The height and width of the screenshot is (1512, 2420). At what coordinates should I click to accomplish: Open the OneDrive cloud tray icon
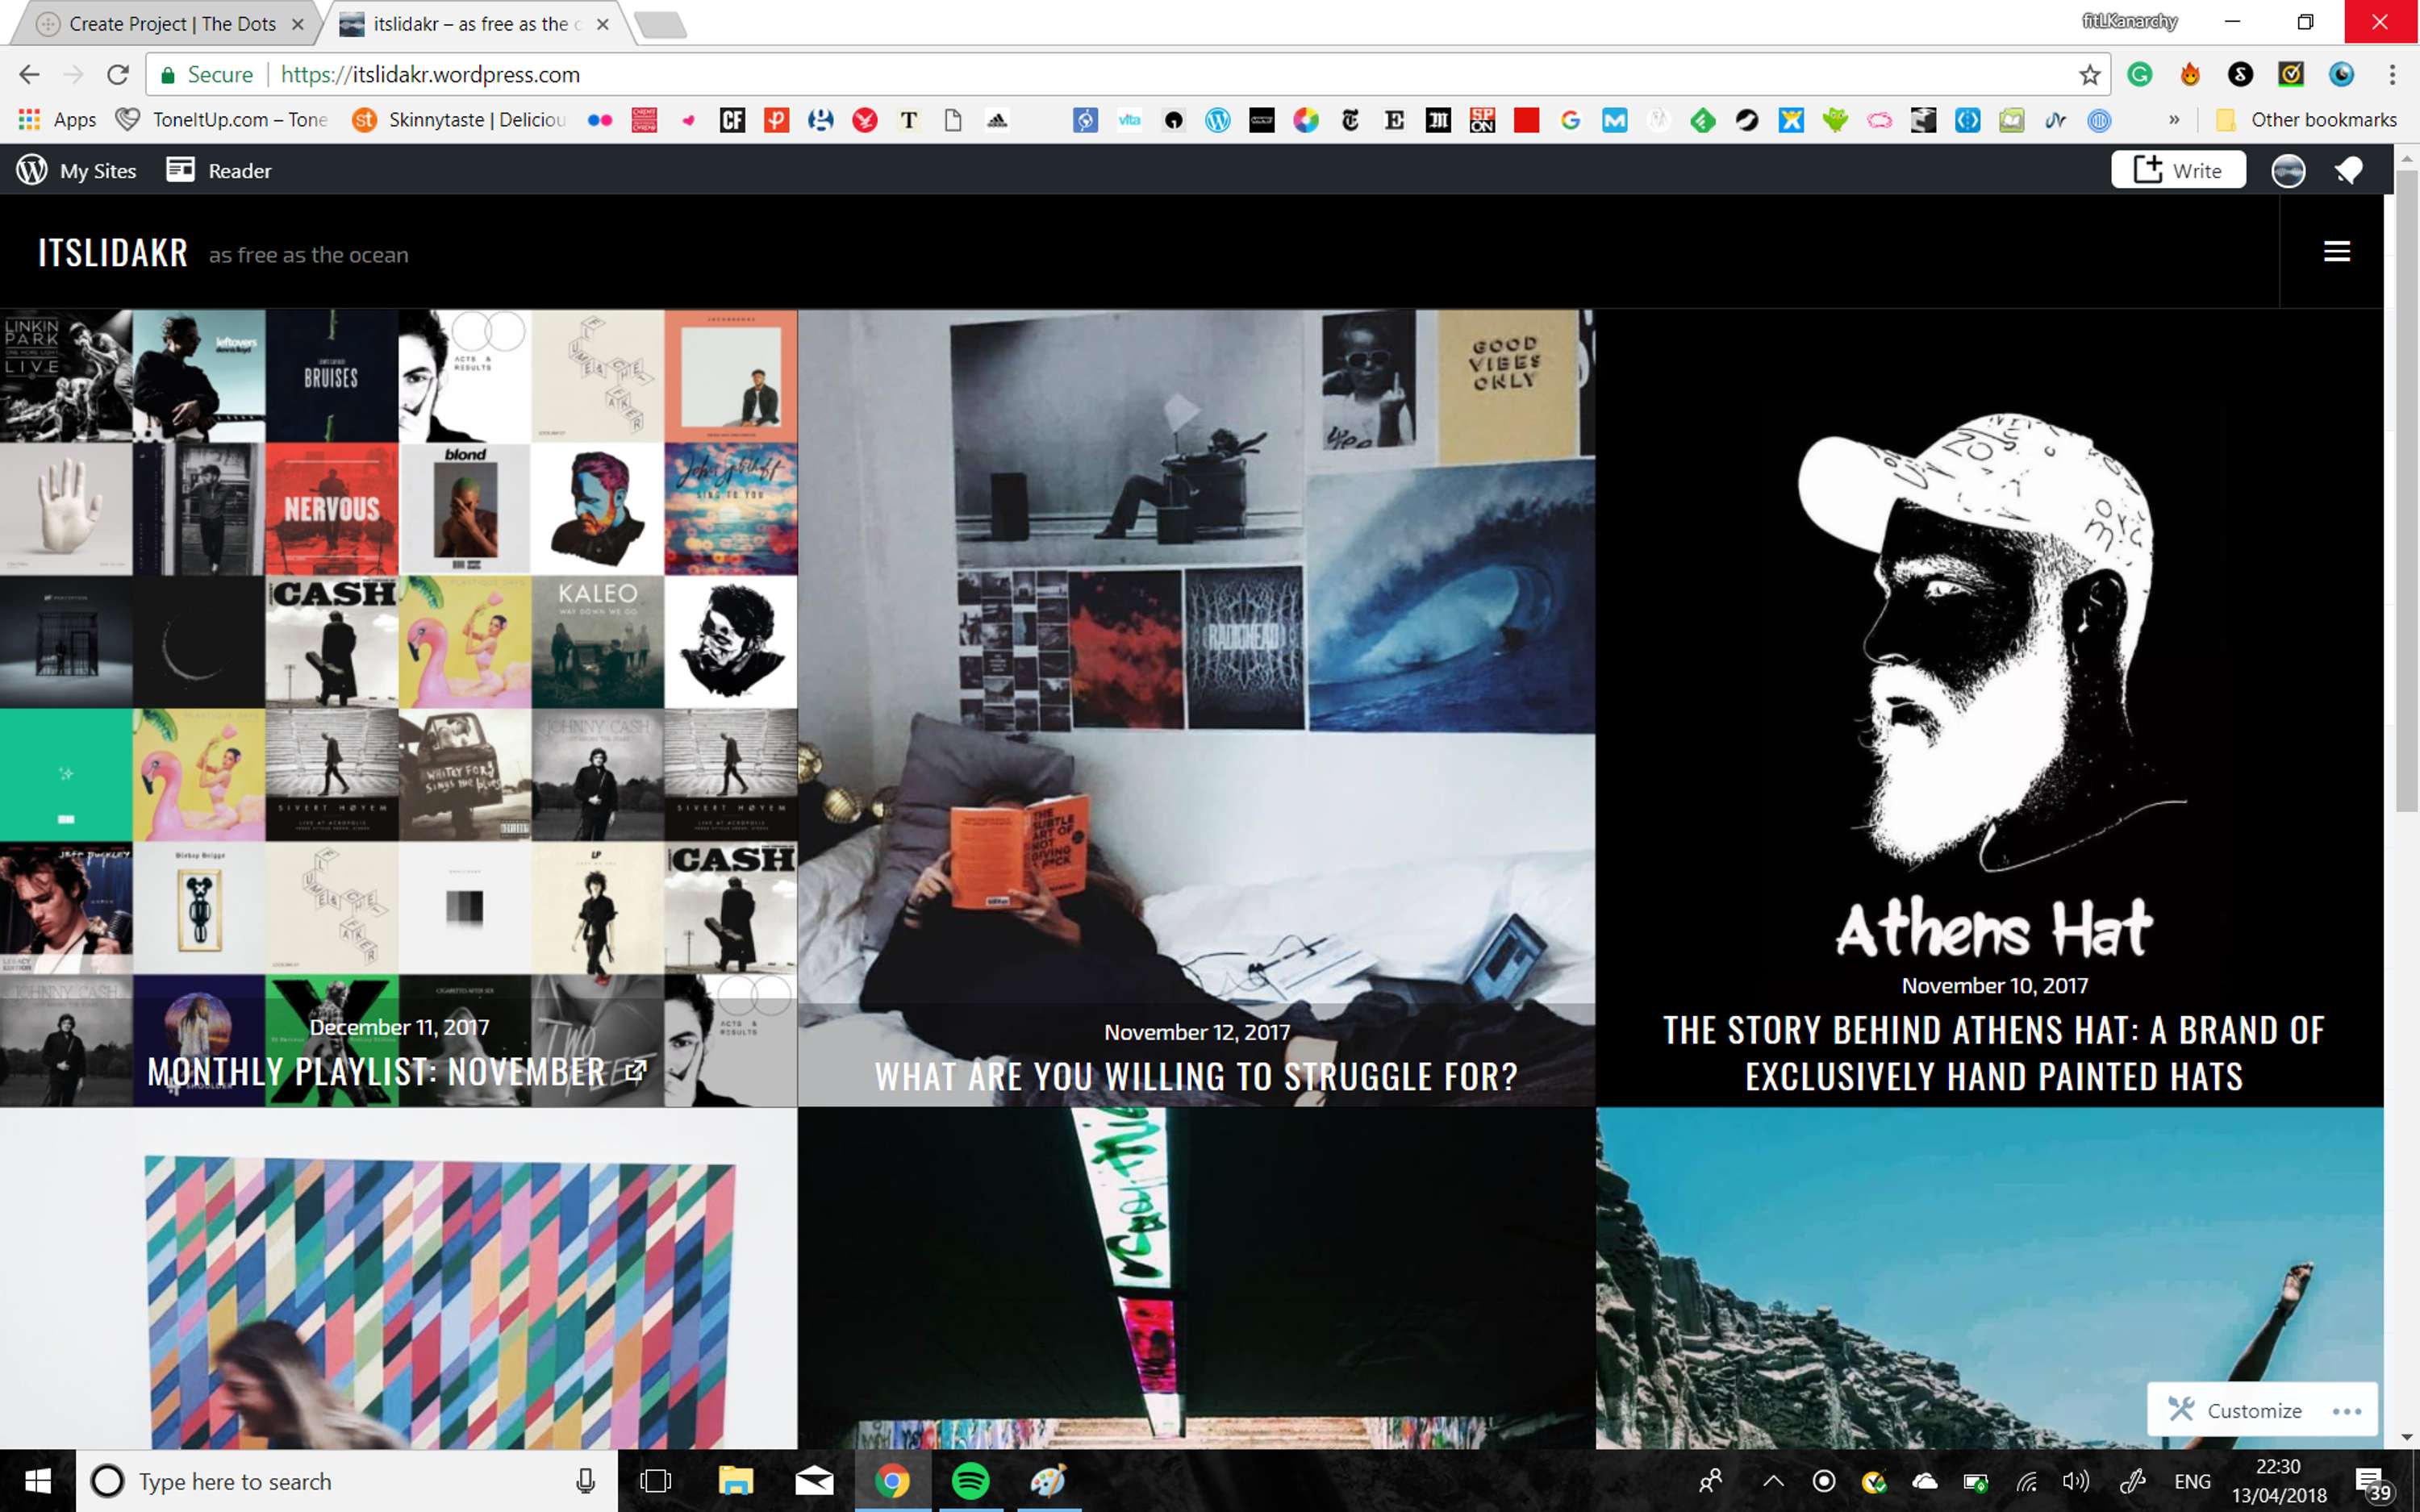(x=1924, y=1481)
